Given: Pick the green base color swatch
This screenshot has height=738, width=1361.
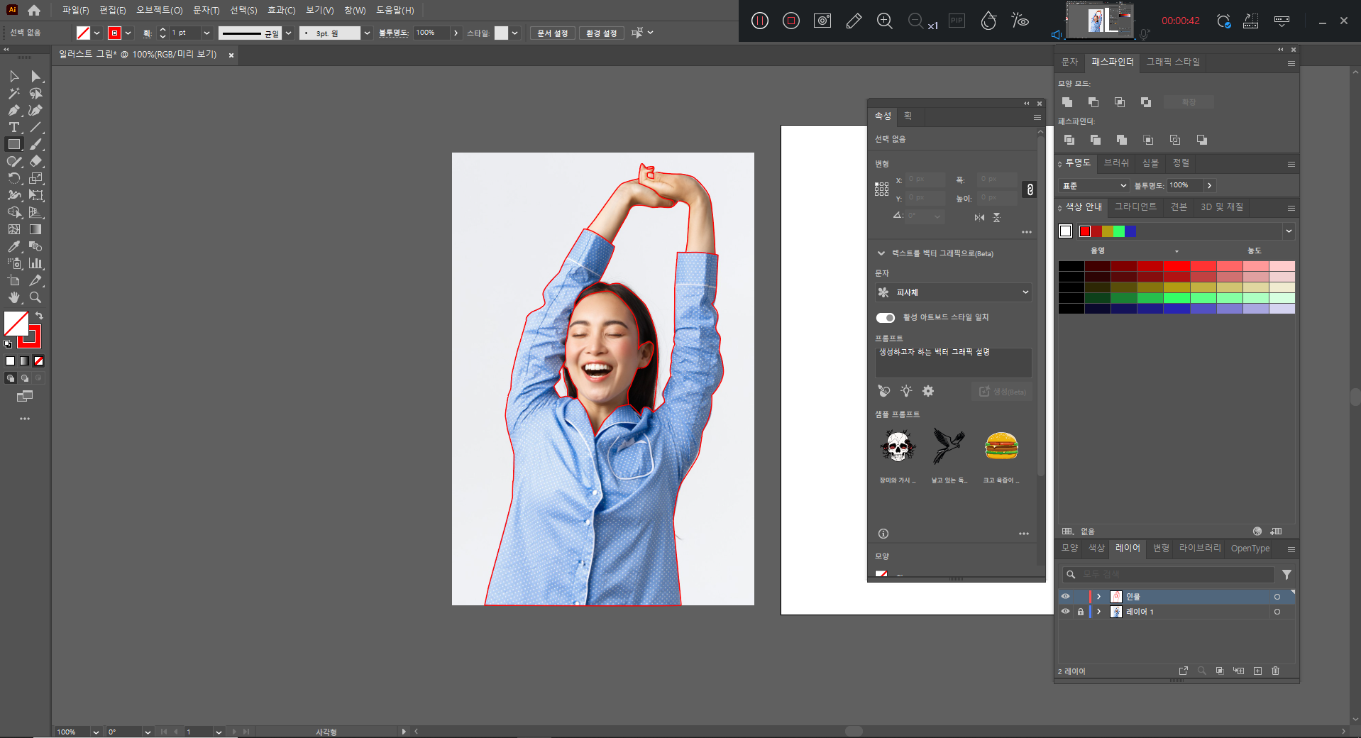Looking at the screenshot, I should click(x=1119, y=231).
